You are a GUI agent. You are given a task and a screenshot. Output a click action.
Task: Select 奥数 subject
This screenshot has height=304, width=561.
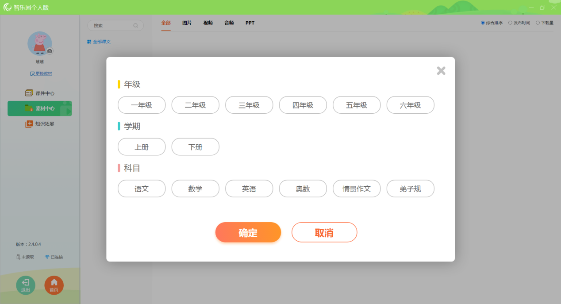pos(303,189)
